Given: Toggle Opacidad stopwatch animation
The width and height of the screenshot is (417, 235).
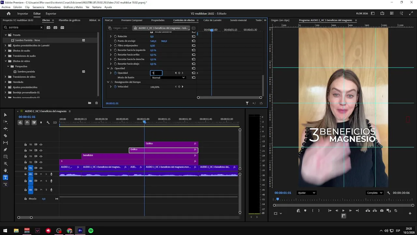Looking at the screenshot, I should pyautogui.click(x=115, y=73).
